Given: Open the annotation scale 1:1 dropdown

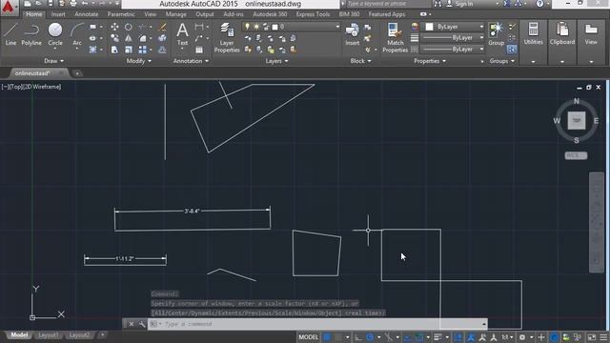Looking at the screenshot, I should click(x=507, y=337).
